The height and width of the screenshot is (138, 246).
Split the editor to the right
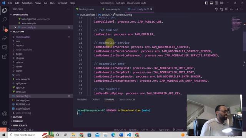tap(226, 9)
